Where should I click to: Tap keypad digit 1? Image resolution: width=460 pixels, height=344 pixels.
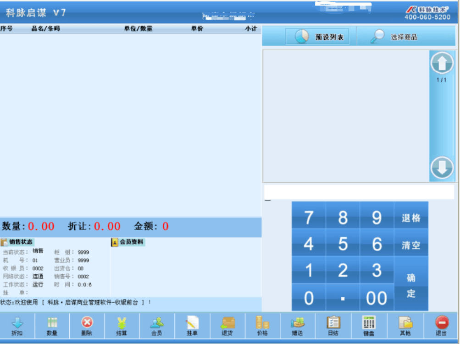[x=309, y=270]
